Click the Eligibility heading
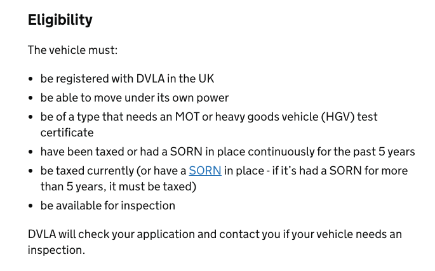This screenshot has height=271, width=435. (60, 20)
